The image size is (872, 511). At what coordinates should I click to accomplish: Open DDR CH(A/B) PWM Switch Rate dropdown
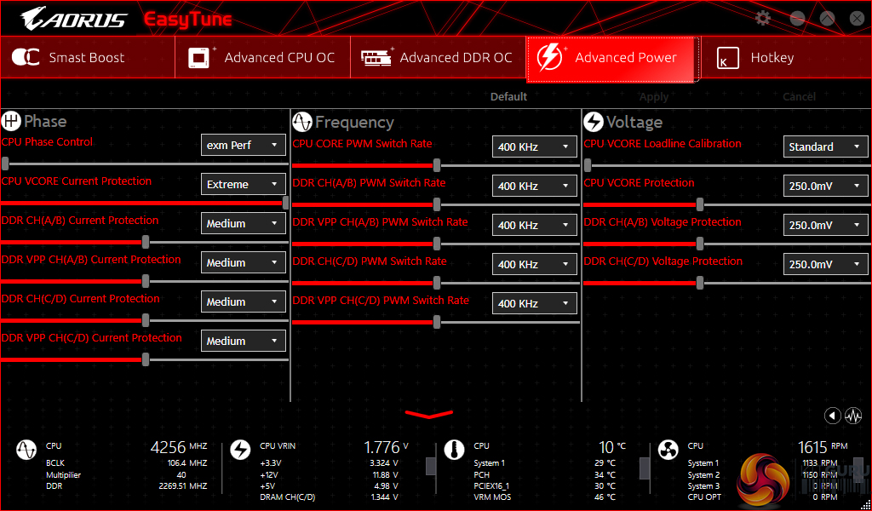(x=535, y=186)
